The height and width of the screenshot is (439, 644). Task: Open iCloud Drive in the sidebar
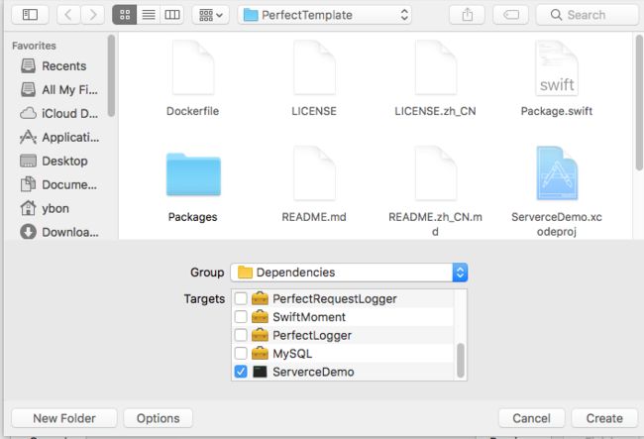[59, 113]
